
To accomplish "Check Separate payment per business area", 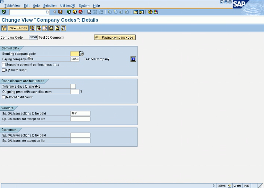I will pyautogui.click(x=4, y=65).
